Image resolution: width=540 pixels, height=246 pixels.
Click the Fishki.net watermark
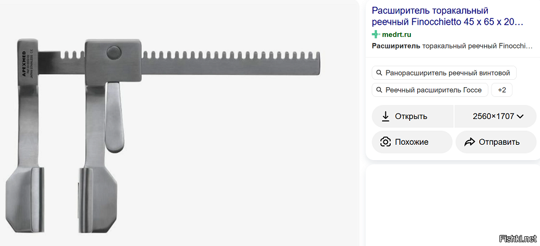tap(519, 238)
